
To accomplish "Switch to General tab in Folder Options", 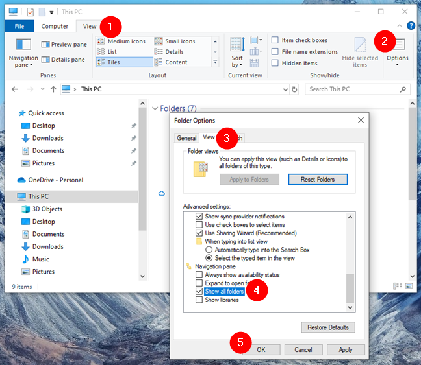I will (x=186, y=138).
